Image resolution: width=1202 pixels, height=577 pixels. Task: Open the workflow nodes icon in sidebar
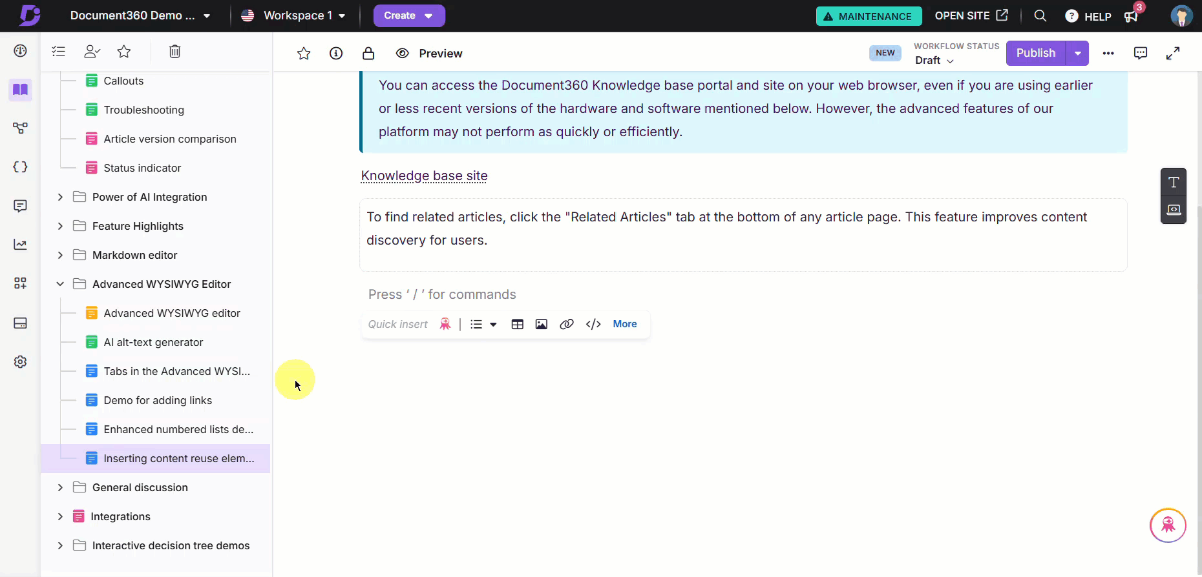point(21,128)
